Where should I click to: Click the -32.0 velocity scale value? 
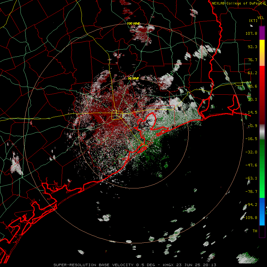point(251,152)
